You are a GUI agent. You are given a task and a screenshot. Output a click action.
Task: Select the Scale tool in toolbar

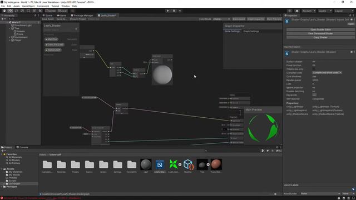tap(22, 11)
